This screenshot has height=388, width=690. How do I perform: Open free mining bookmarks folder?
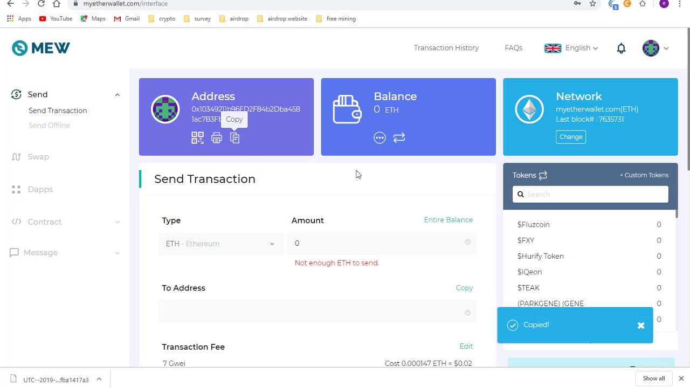pyautogui.click(x=336, y=19)
